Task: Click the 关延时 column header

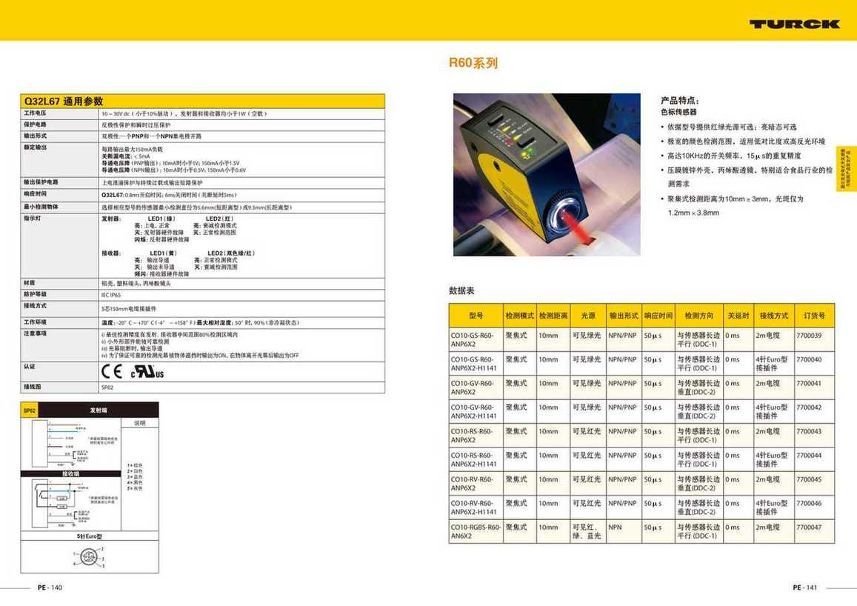Action: pyautogui.click(x=738, y=316)
